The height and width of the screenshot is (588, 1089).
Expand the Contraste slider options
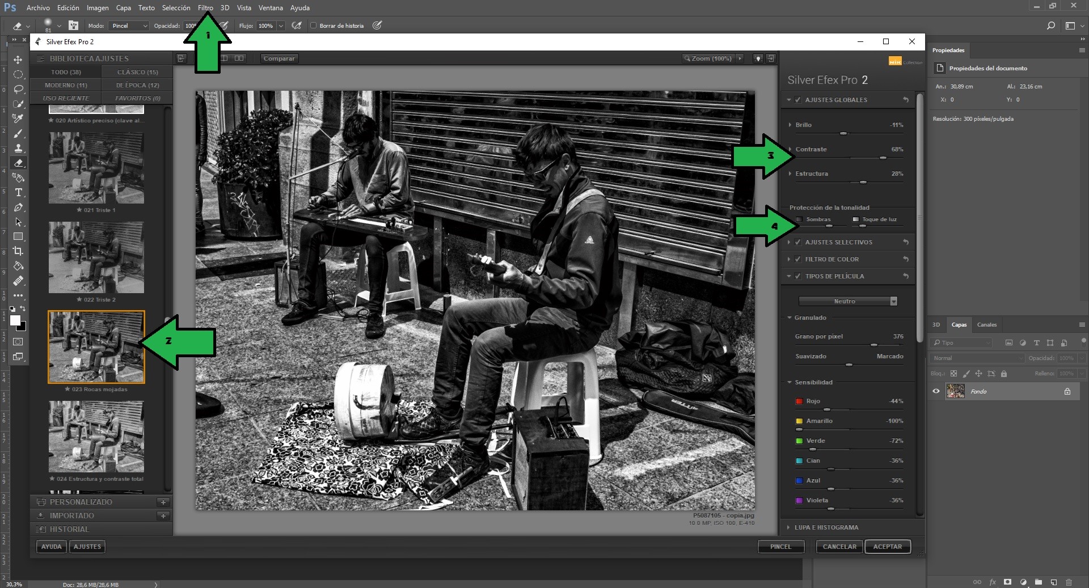coord(790,149)
